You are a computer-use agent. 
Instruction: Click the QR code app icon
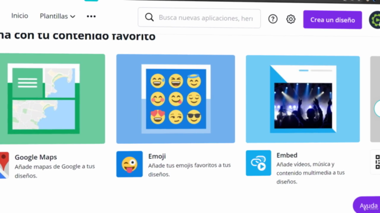[x=376, y=162]
